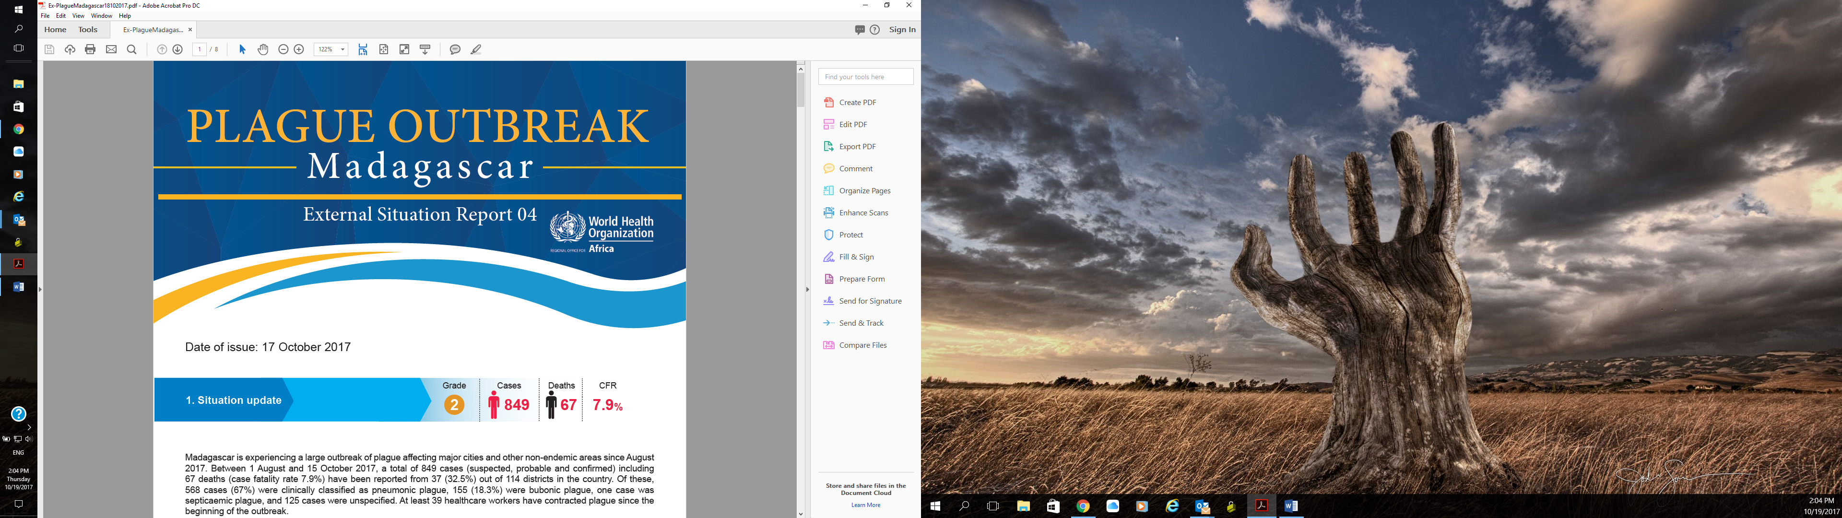
Task: Open Word from the vertical taskbar
Action: 19,287
